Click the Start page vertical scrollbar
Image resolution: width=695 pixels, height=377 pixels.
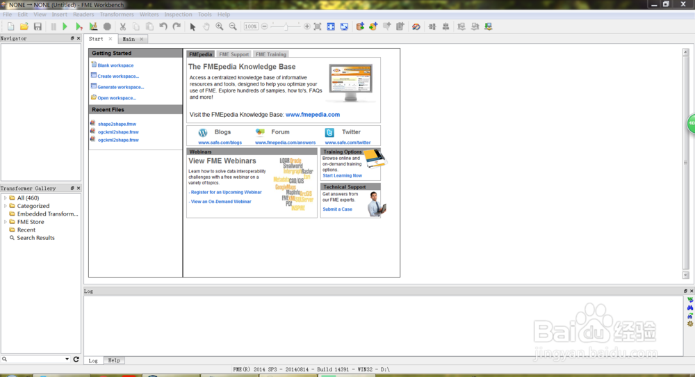click(685, 163)
